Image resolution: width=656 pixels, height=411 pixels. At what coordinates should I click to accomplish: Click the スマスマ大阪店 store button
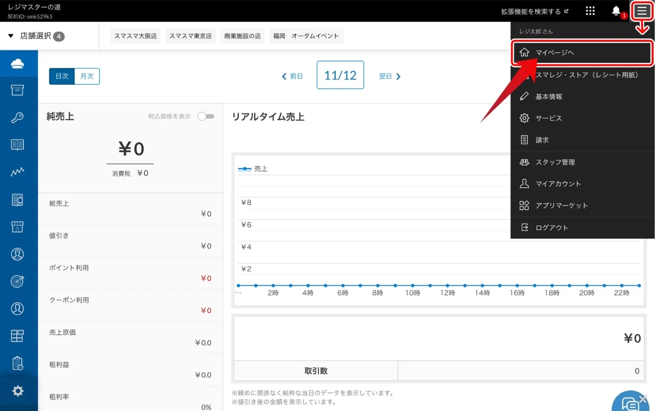pos(135,36)
